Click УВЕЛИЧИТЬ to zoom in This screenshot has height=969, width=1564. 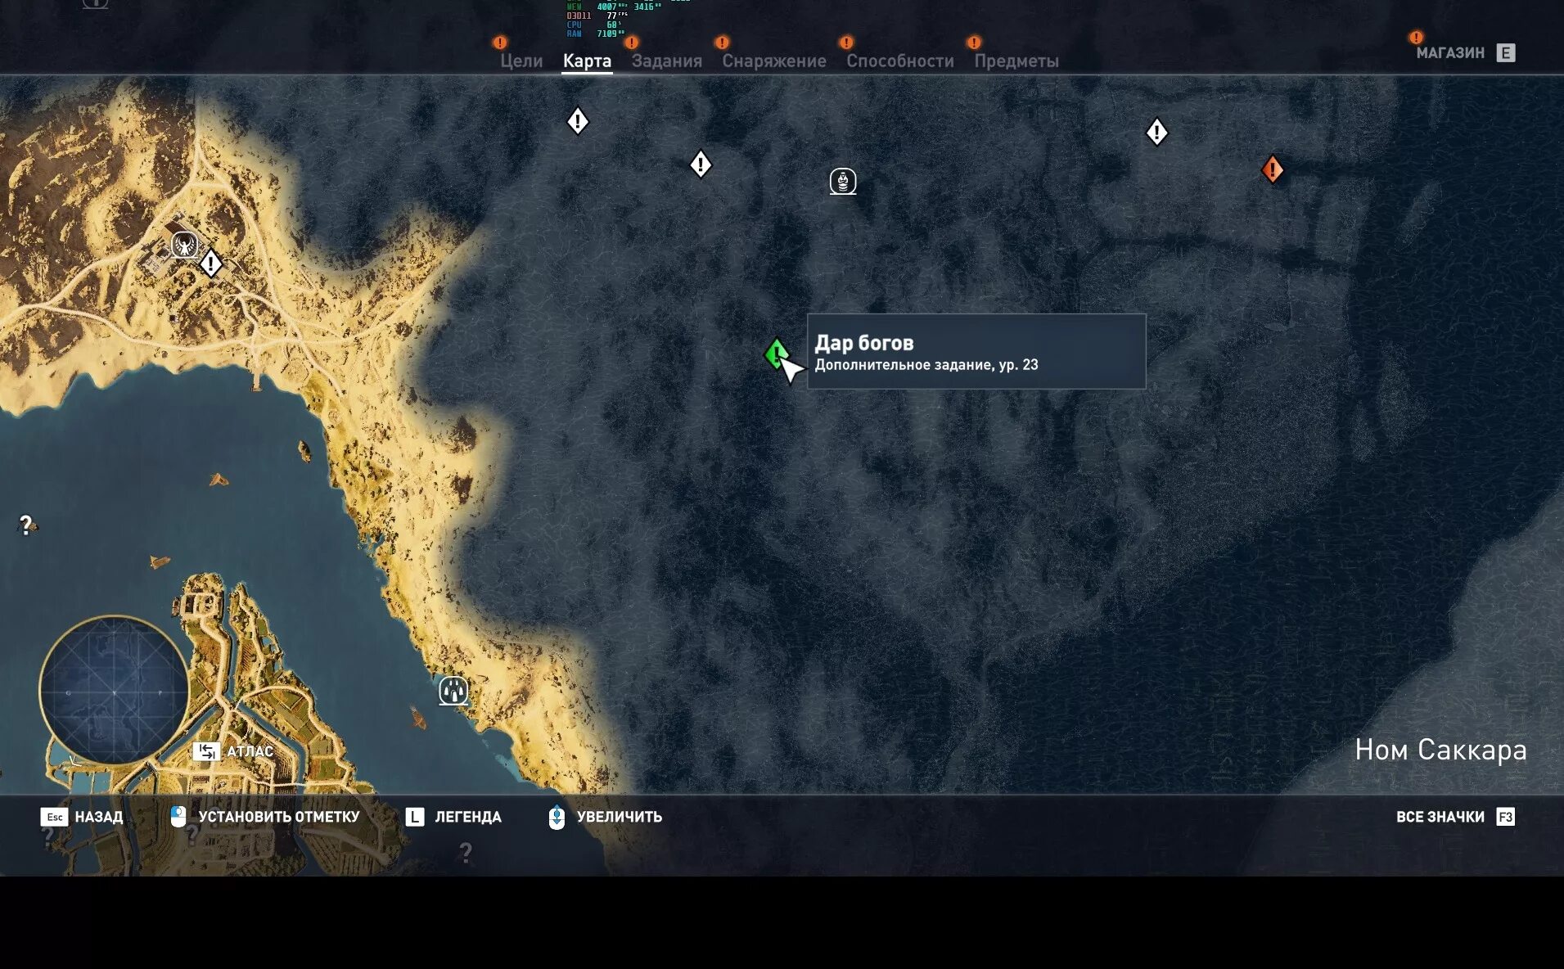click(x=619, y=817)
